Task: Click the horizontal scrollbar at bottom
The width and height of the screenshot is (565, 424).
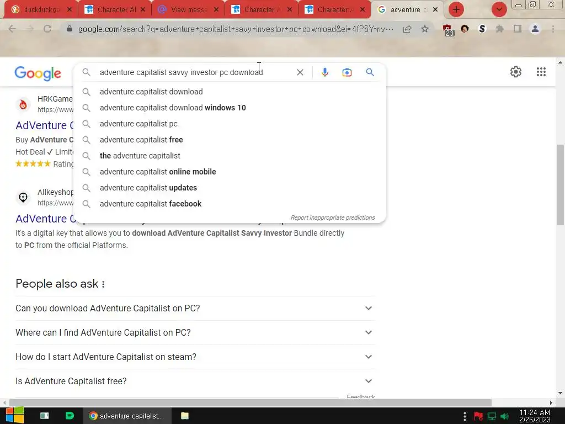Action: (250, 402)
